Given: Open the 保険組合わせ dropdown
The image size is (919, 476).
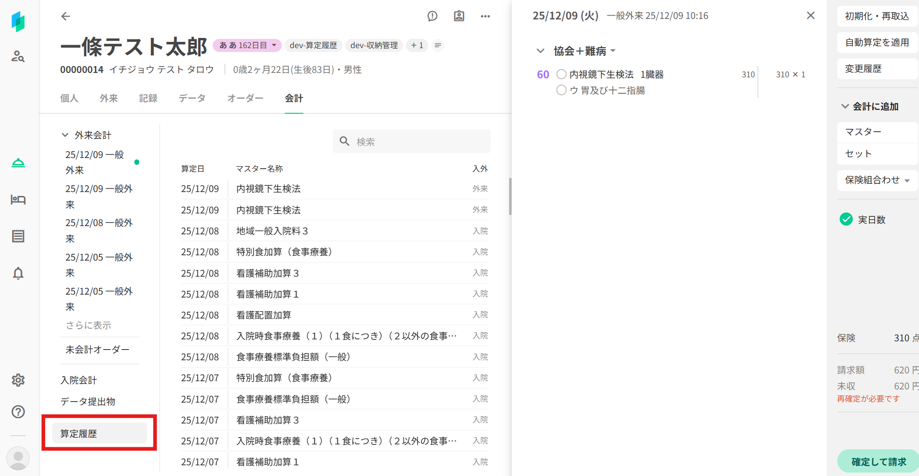Looking at the screenshot, I should tap(877, 180).
